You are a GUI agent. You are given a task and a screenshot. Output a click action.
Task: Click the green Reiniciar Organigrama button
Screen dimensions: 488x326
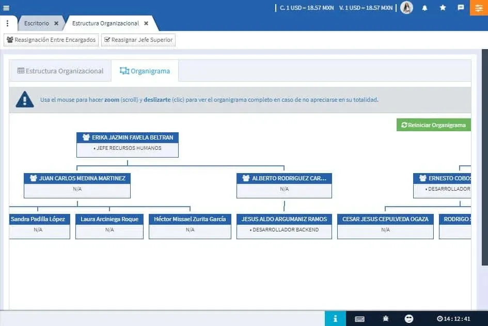point(434,125)
